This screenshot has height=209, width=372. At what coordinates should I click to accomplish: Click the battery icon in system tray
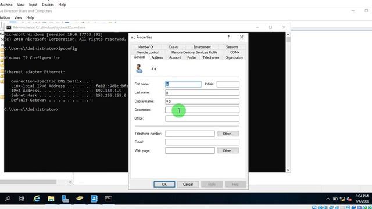[x=335, y=199]
